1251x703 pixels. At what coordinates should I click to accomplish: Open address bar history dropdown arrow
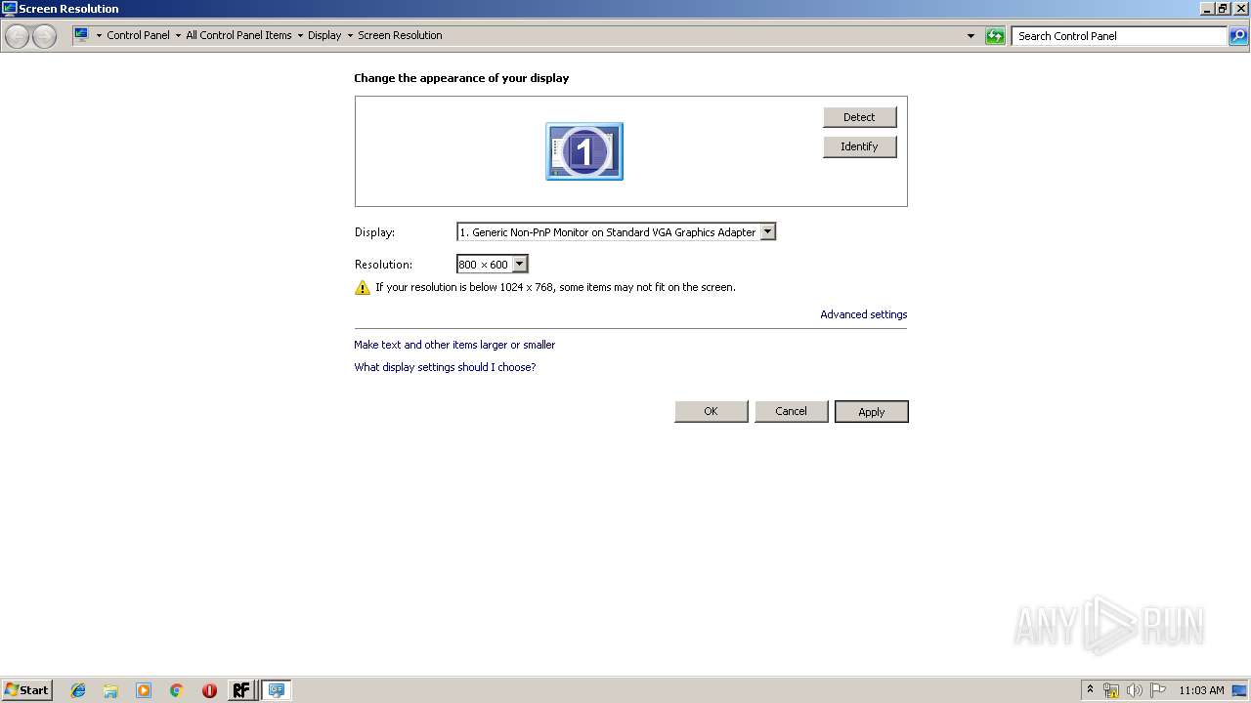coord(971,36)
